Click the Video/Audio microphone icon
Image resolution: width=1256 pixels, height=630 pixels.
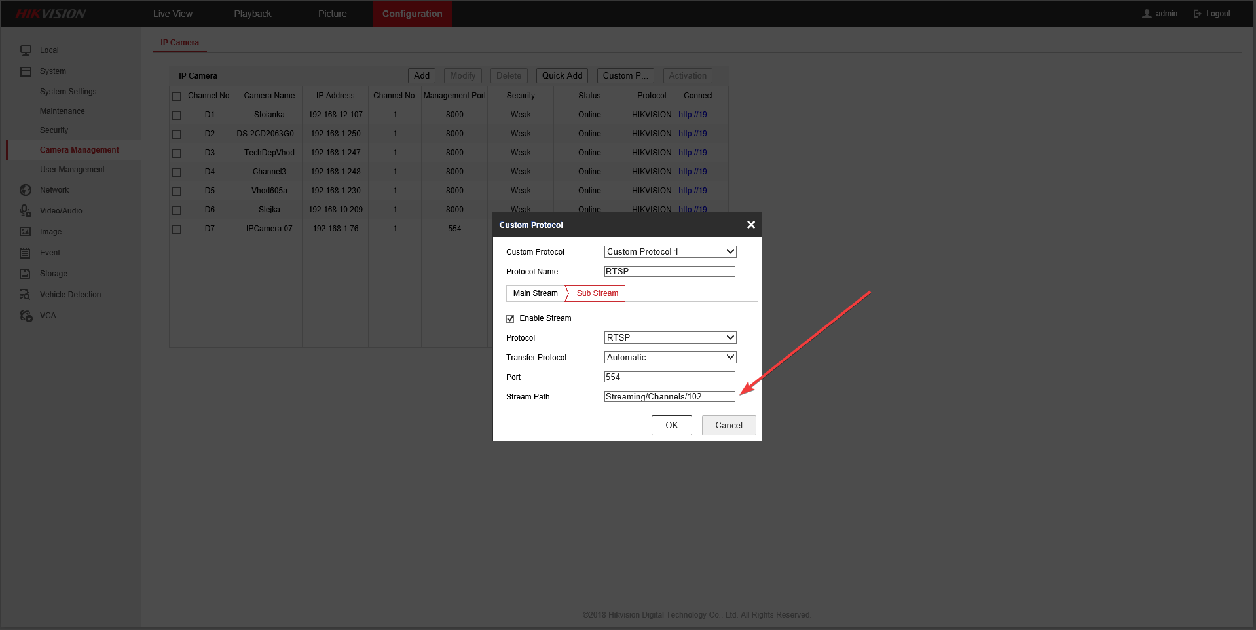point(26,211)
